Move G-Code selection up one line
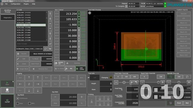The image size is (193, 108). pos(50,23)
